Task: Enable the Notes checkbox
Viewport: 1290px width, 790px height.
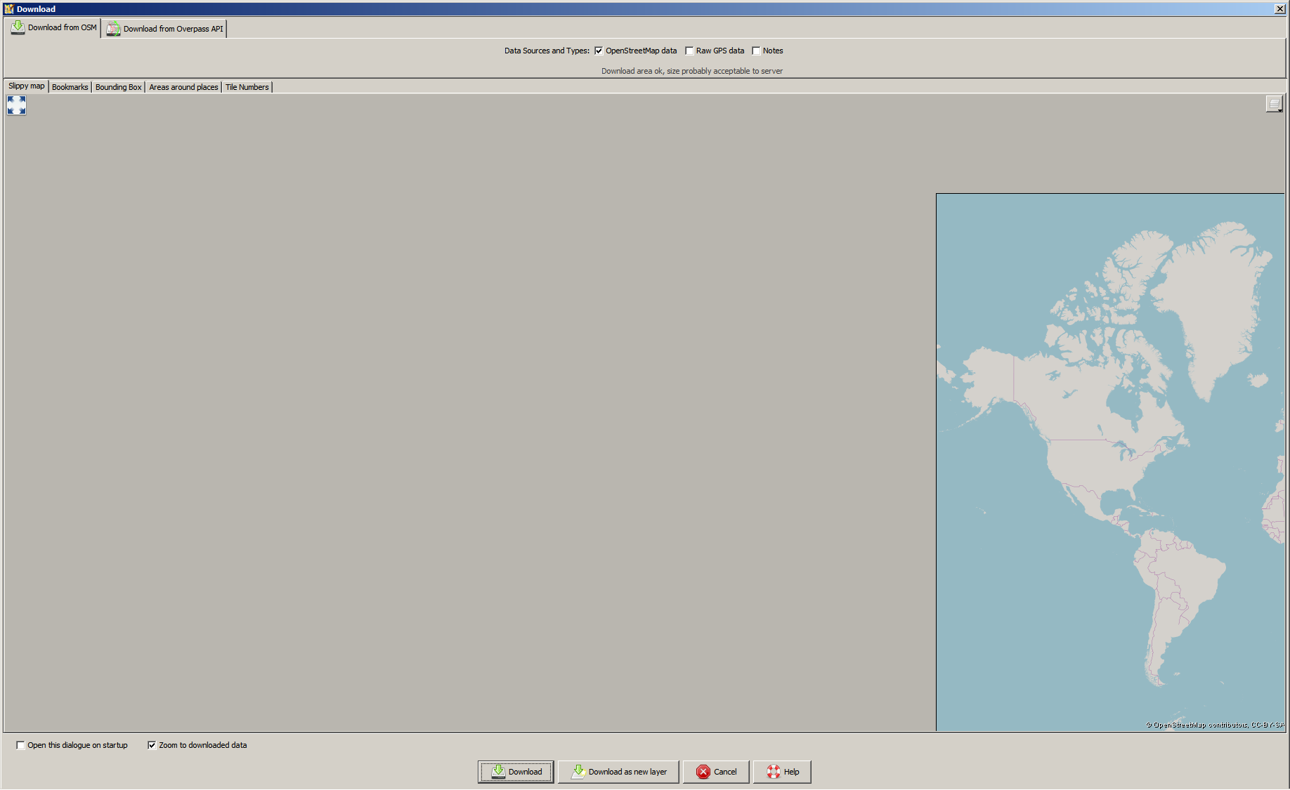Action: (756, 51)
